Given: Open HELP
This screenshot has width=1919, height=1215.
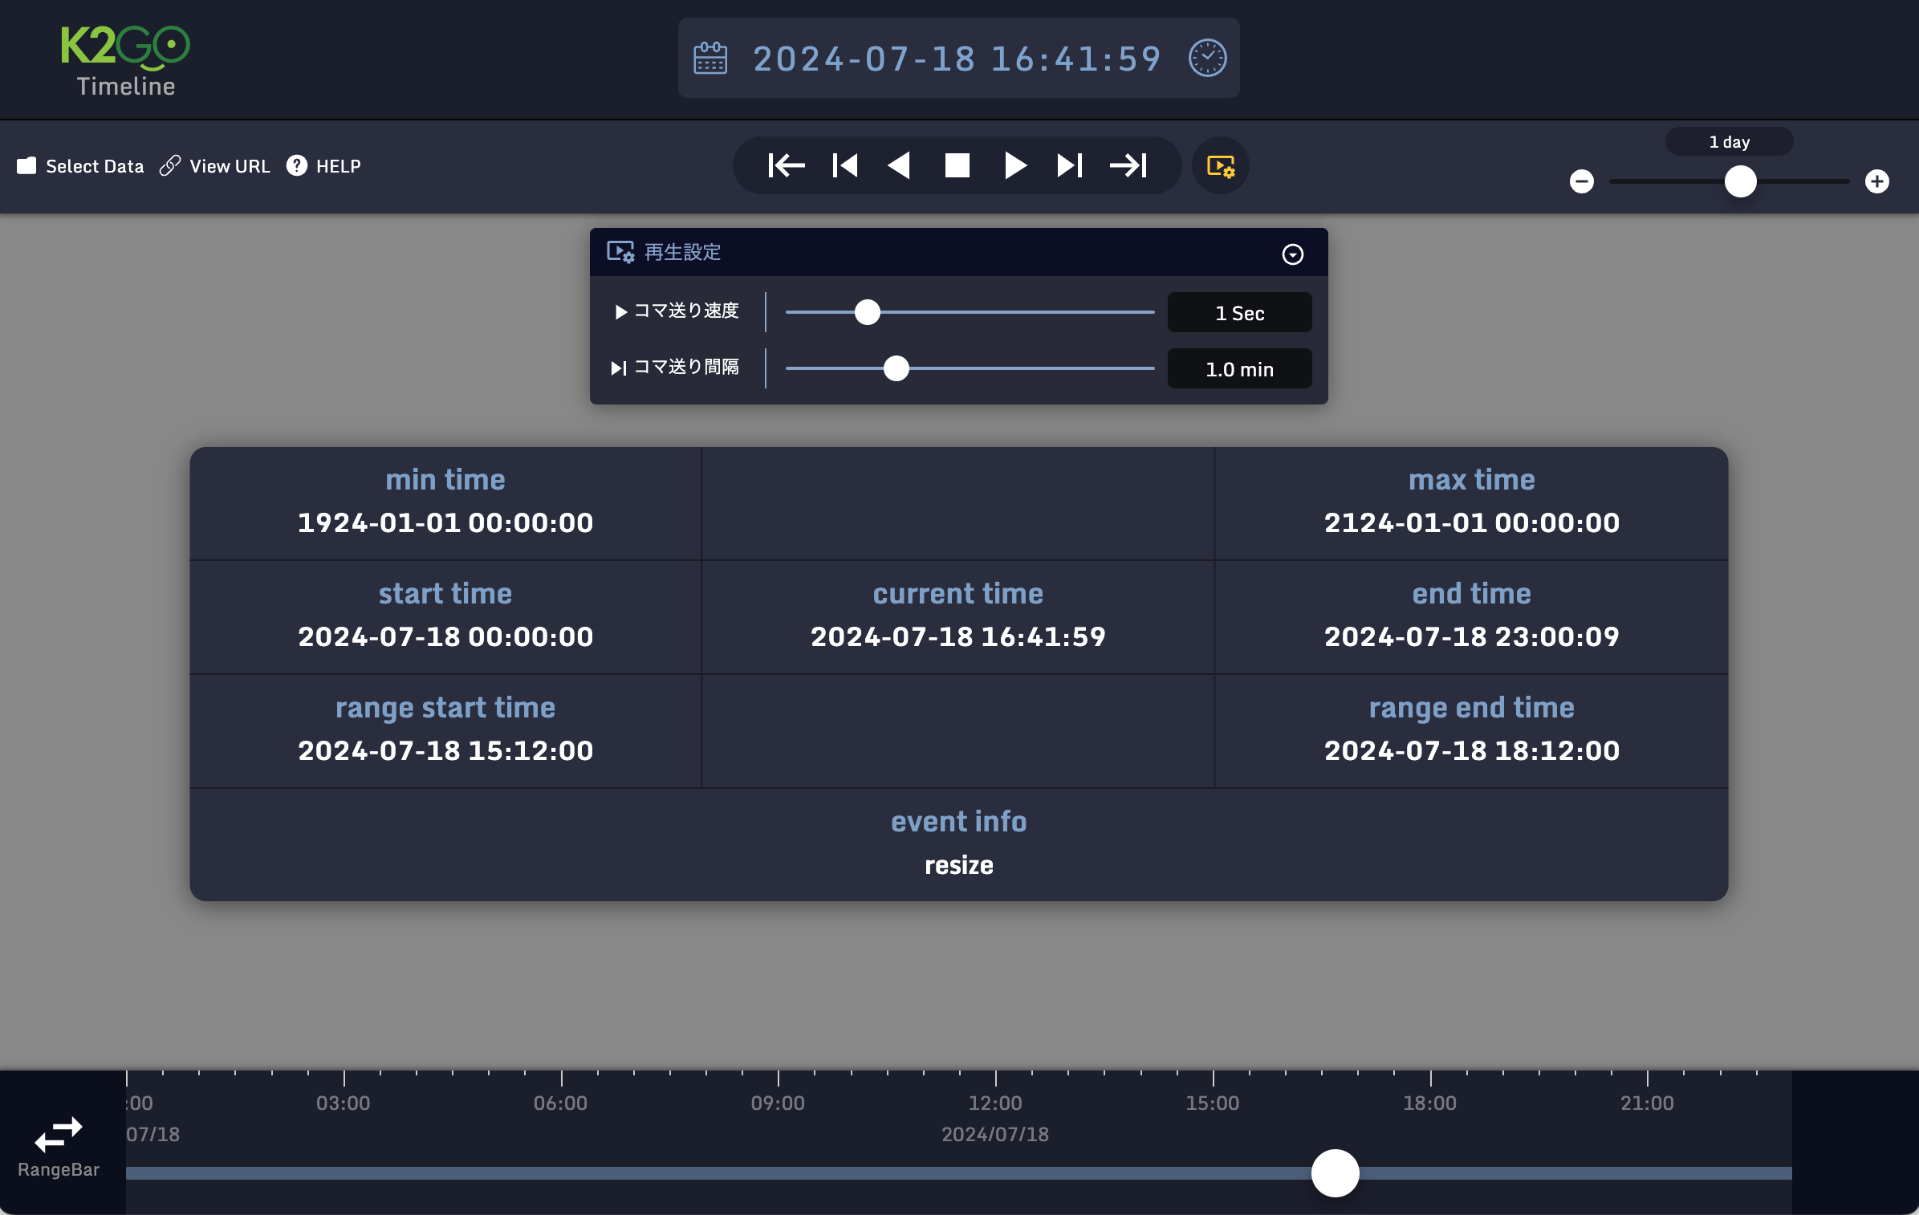Looking at the screenshot, I should coord(324,166).
